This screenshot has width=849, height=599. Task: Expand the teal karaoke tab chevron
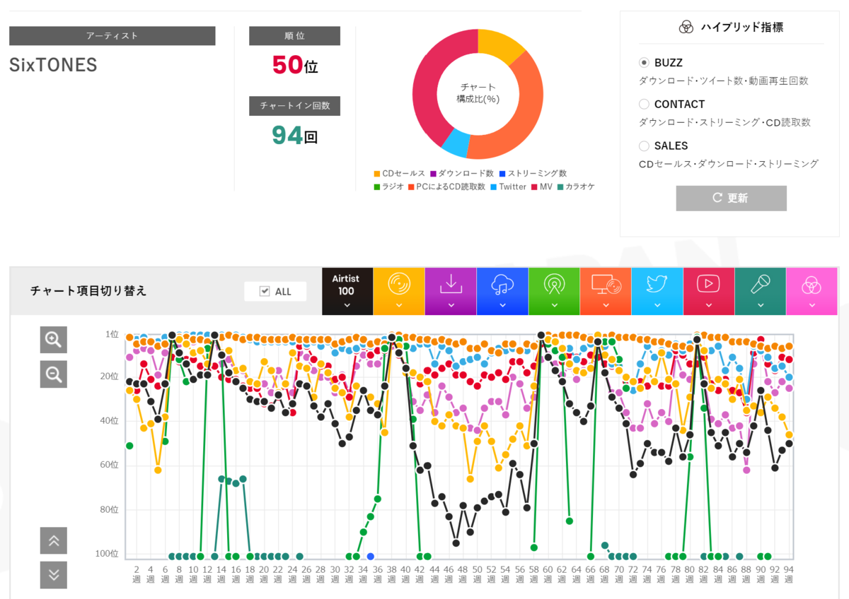click(761, 306)
